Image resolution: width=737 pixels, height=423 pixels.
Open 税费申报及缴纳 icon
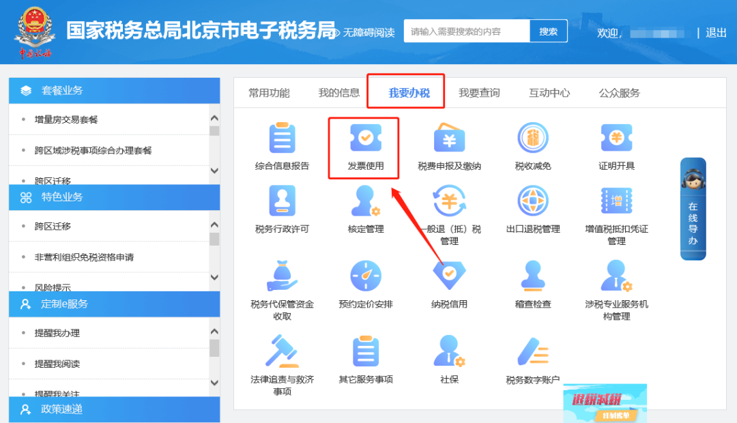point(449,138)
